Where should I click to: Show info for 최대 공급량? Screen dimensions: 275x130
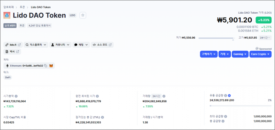point(225,116)
